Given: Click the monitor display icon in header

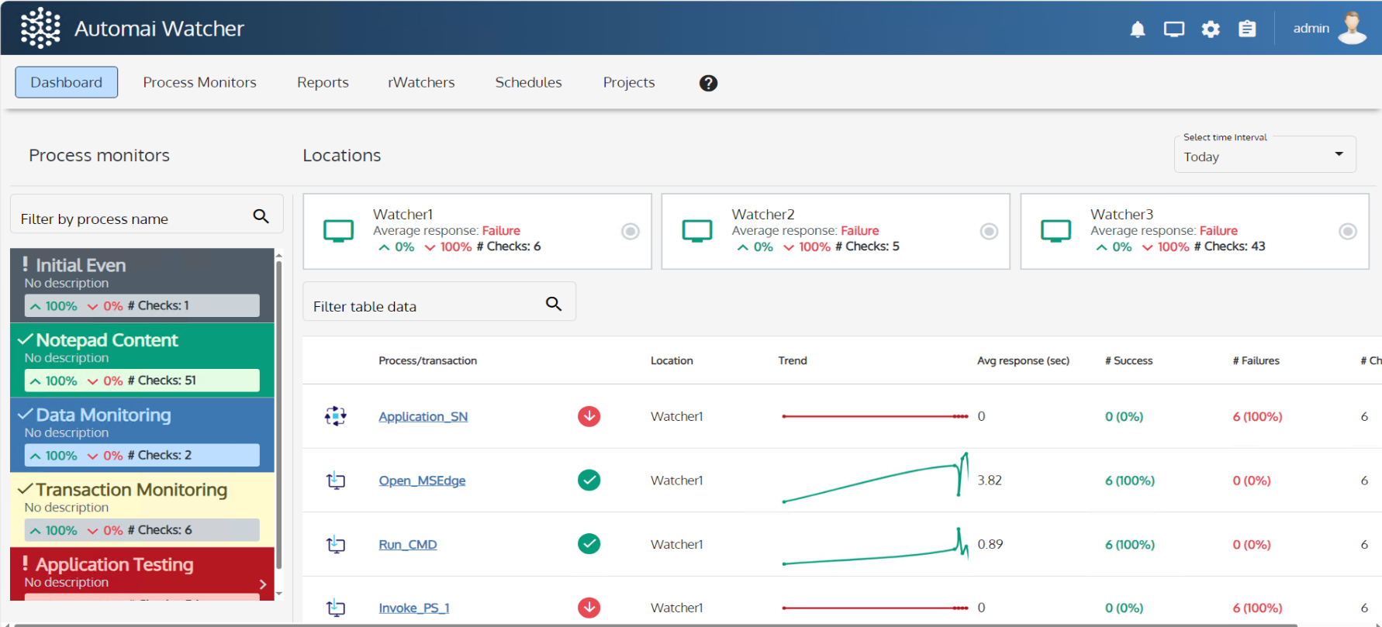Looking at the screenshot, I should [1174, 29].
